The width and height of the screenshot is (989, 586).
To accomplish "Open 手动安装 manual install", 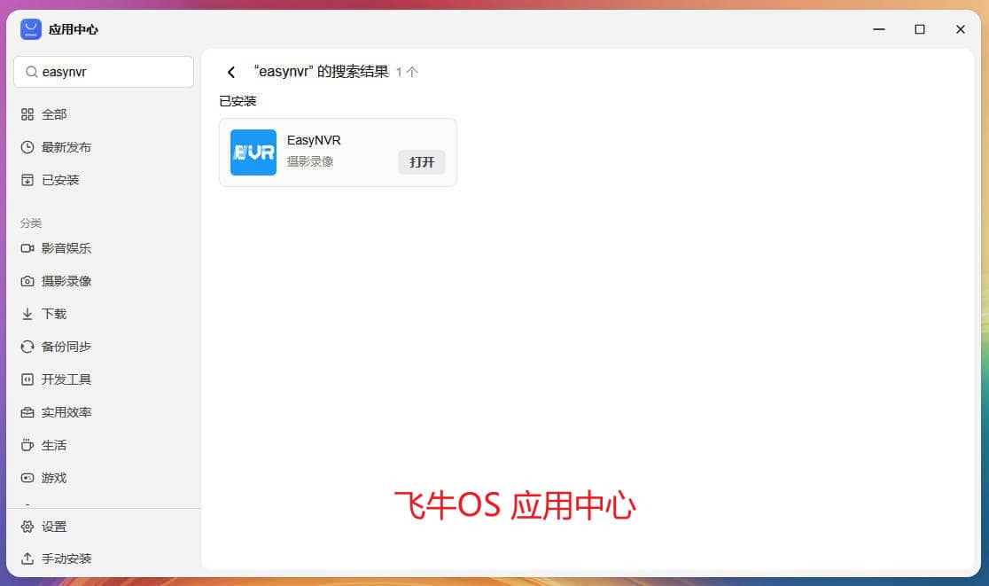I will [66, 559].
